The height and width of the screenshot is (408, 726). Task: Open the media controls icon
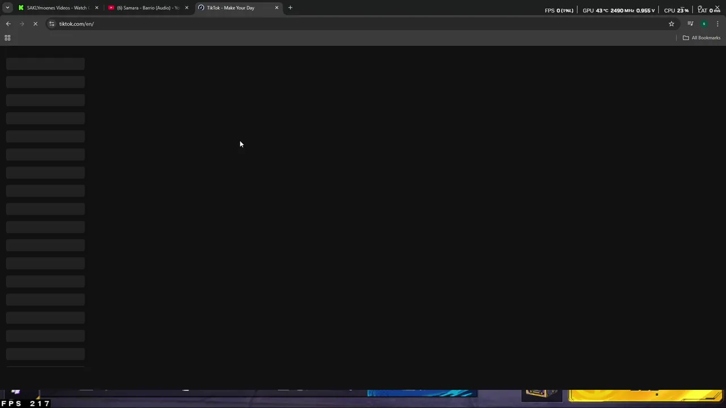coord(690,24)
